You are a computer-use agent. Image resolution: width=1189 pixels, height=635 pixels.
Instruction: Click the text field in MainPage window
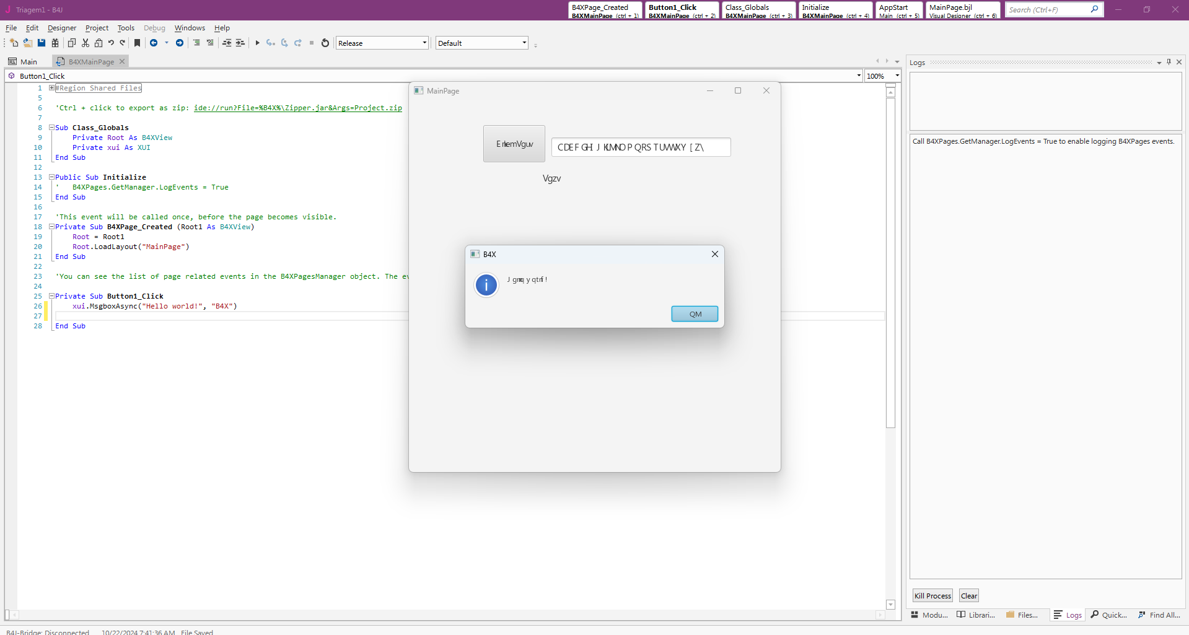click(641, 147)
